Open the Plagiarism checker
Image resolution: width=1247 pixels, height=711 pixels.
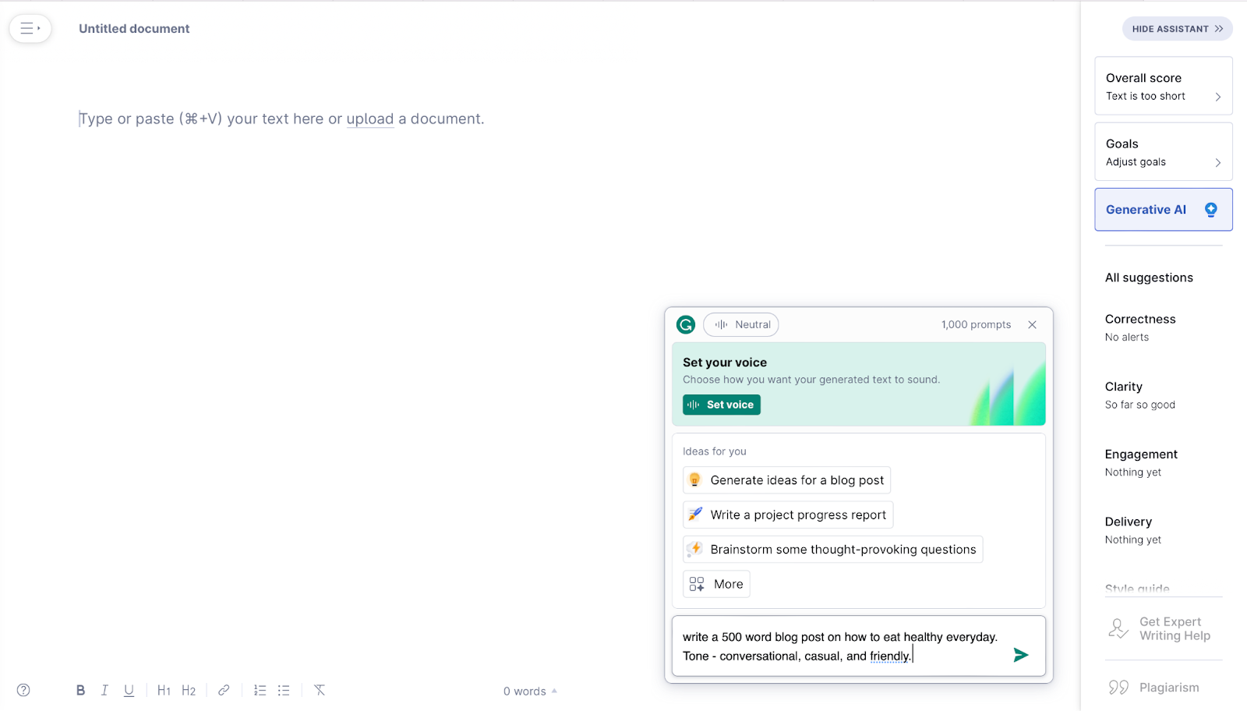[x=1154, y=688]
